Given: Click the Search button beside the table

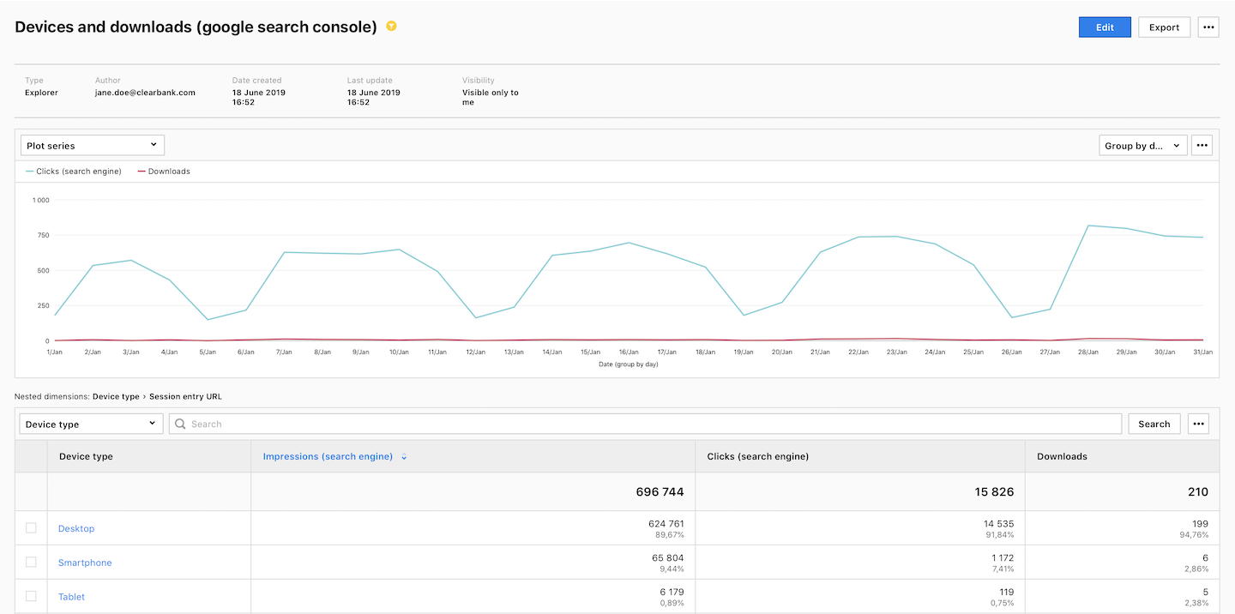Looking at the screenshot, I should pos(1154,424).
